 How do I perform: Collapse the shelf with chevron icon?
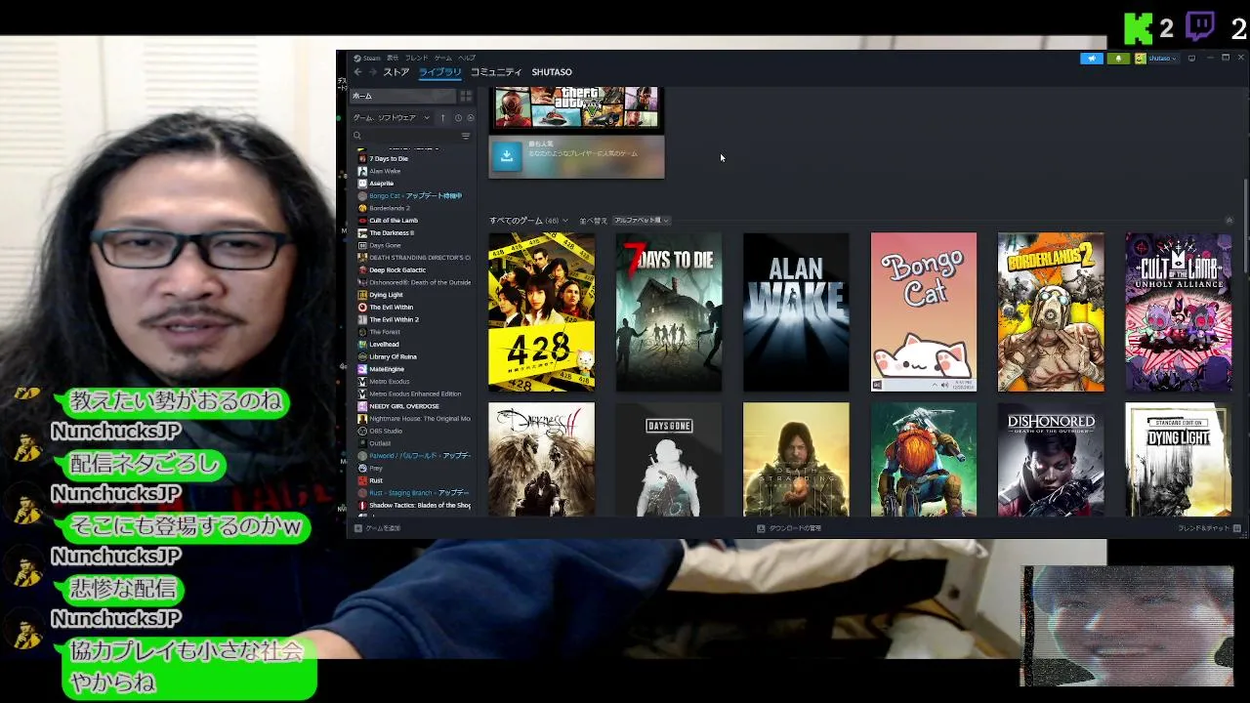pos(1229,221)
